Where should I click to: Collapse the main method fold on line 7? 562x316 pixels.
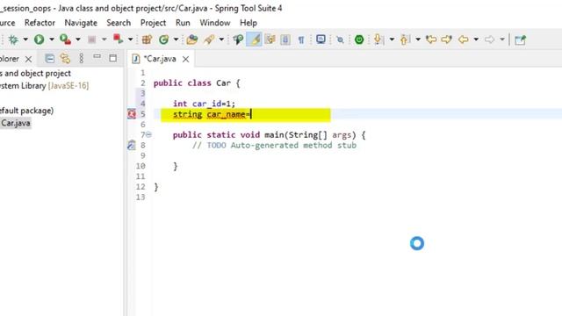pyautogui.click(x=148, y=134)
